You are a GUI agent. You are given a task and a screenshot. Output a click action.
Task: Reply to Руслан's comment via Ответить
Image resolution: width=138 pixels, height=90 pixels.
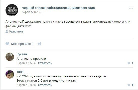coord(45,63)
